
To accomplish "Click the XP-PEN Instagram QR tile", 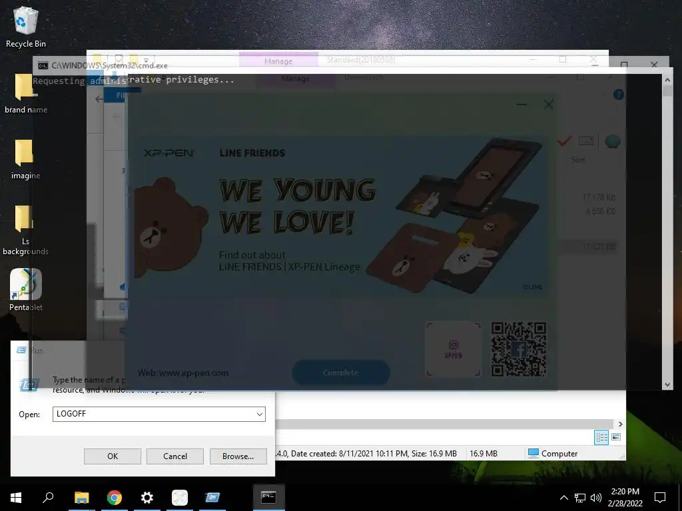I will [454, 349].
